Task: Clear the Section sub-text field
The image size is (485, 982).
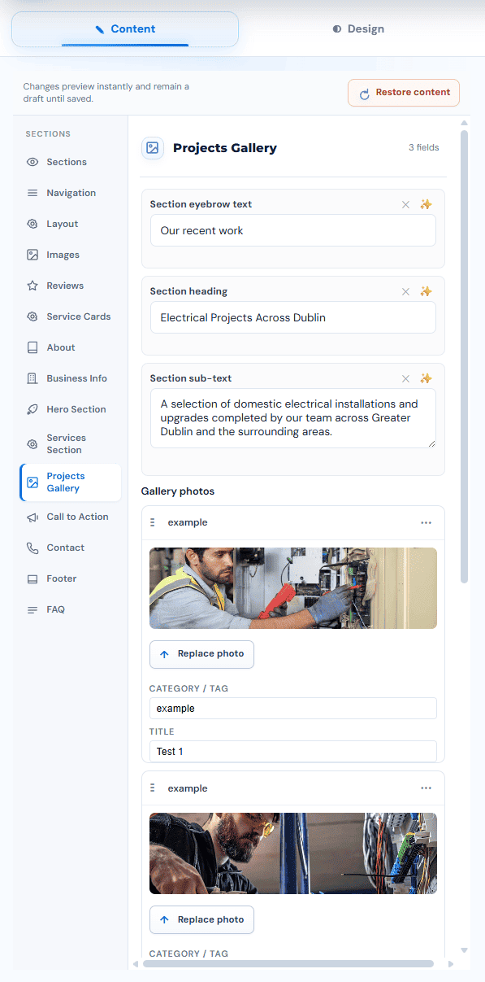Action: click(x=405, y=378)
